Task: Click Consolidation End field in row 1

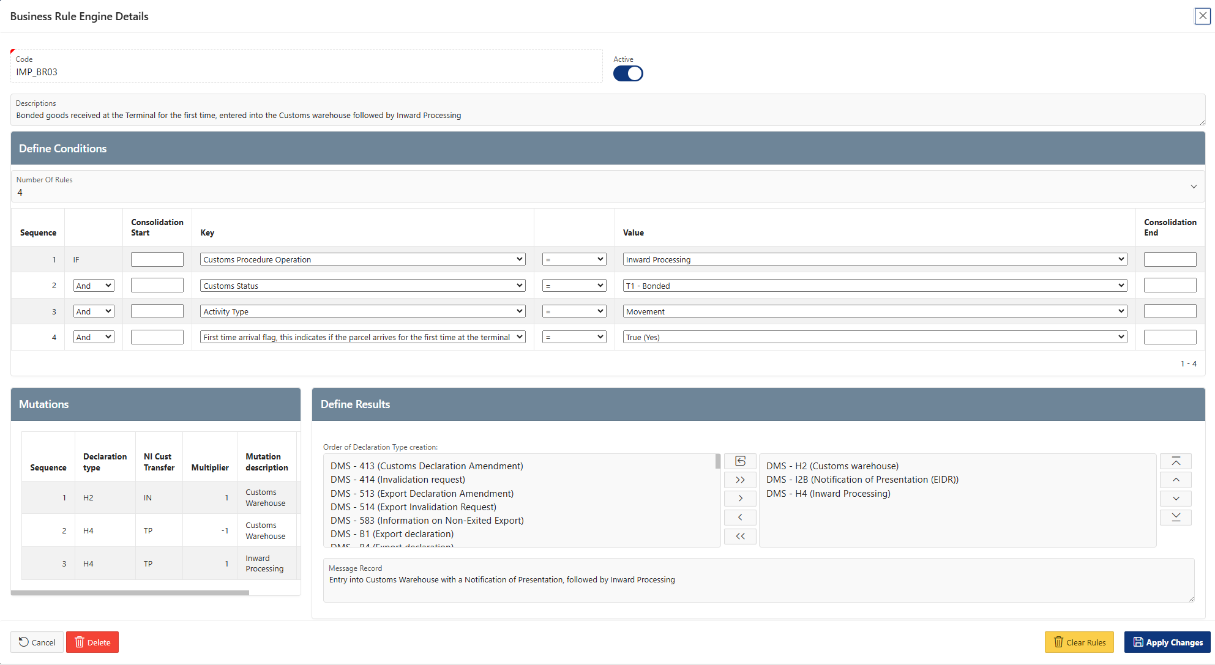Action: coord(1170,259)
